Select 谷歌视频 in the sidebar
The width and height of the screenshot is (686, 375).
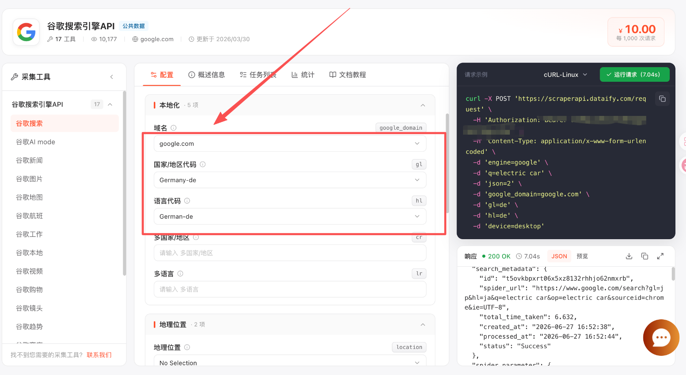[x=65, y=271]
